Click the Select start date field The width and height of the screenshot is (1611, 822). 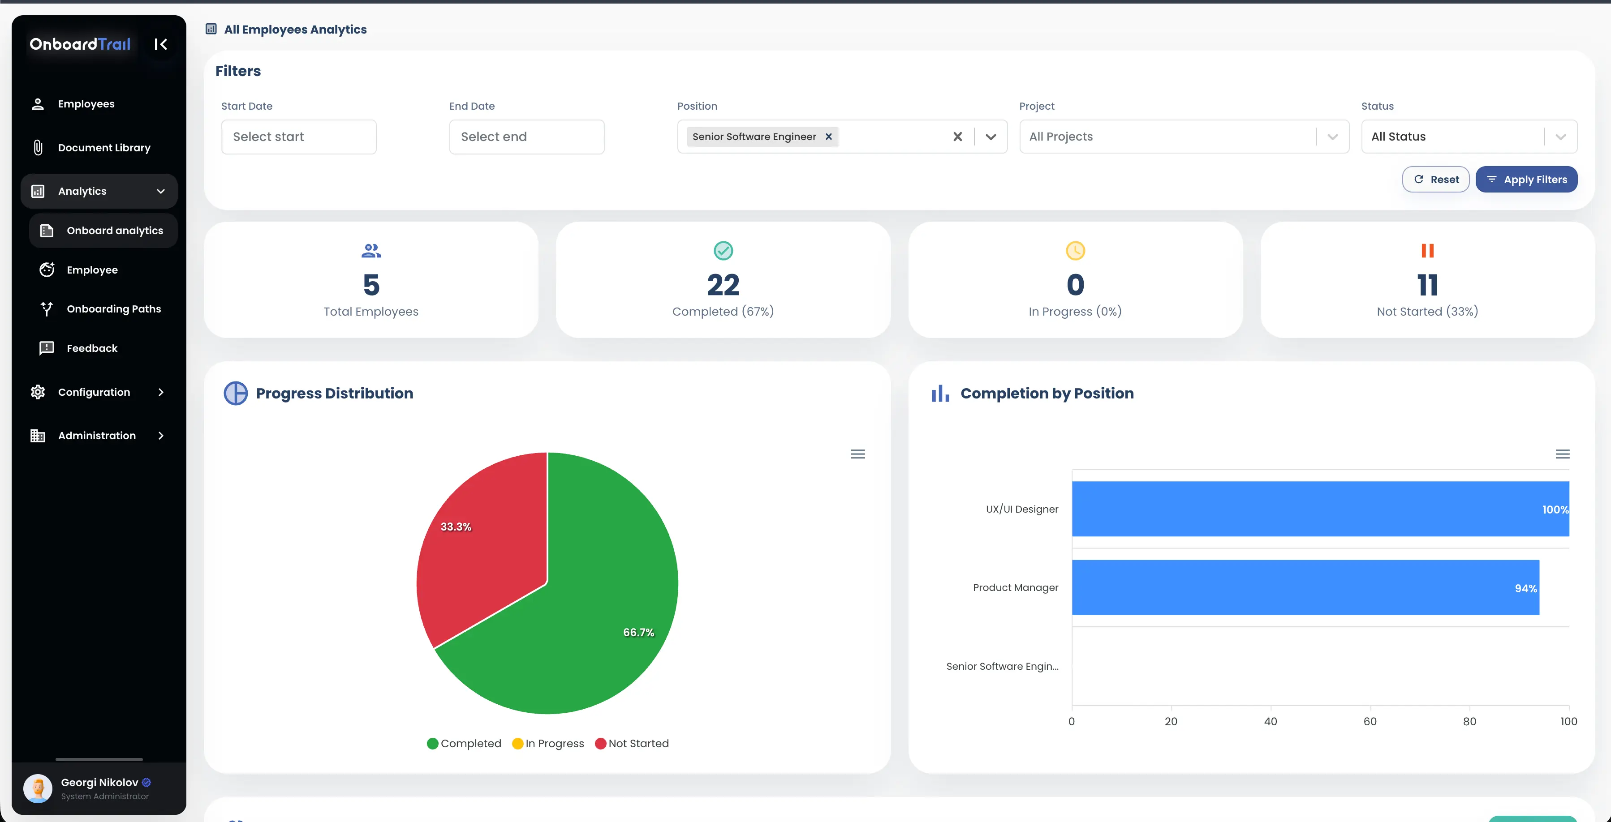[x=298, y=136]
